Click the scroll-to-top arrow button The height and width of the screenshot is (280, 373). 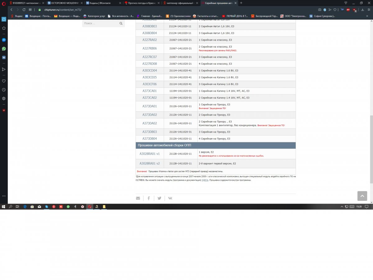coord(362,196)
